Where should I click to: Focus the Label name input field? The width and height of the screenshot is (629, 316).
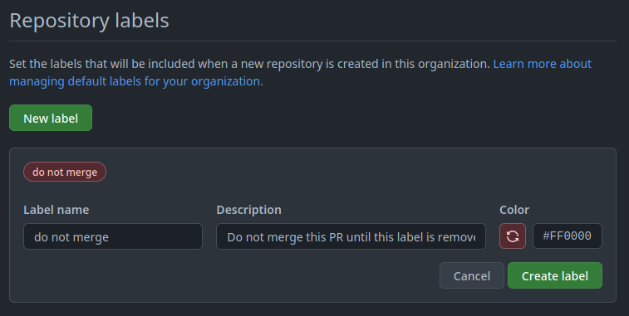click(113, 236)
